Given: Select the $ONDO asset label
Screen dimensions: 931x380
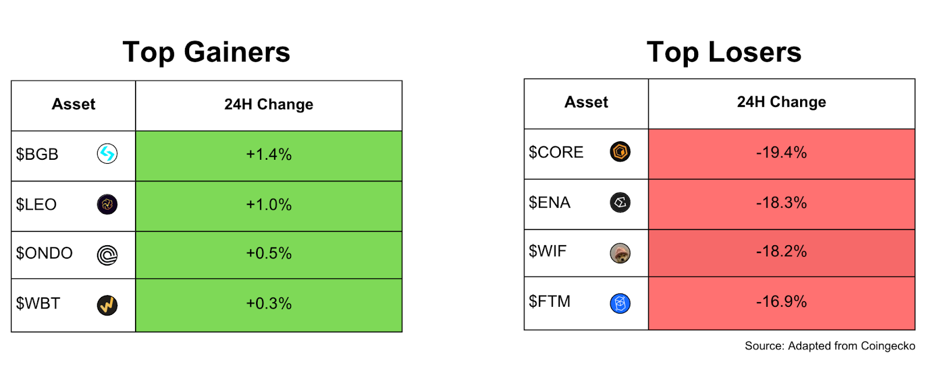Looking at the screenshot, I should (44, 253).
